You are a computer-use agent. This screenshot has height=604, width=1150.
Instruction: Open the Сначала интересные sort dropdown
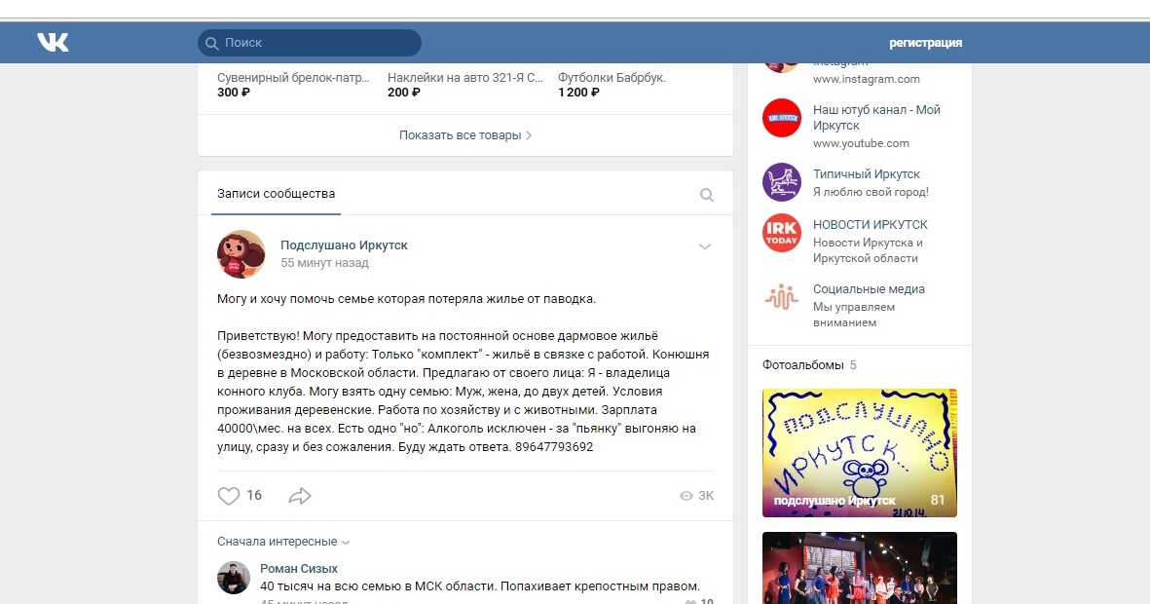(283, 542)
